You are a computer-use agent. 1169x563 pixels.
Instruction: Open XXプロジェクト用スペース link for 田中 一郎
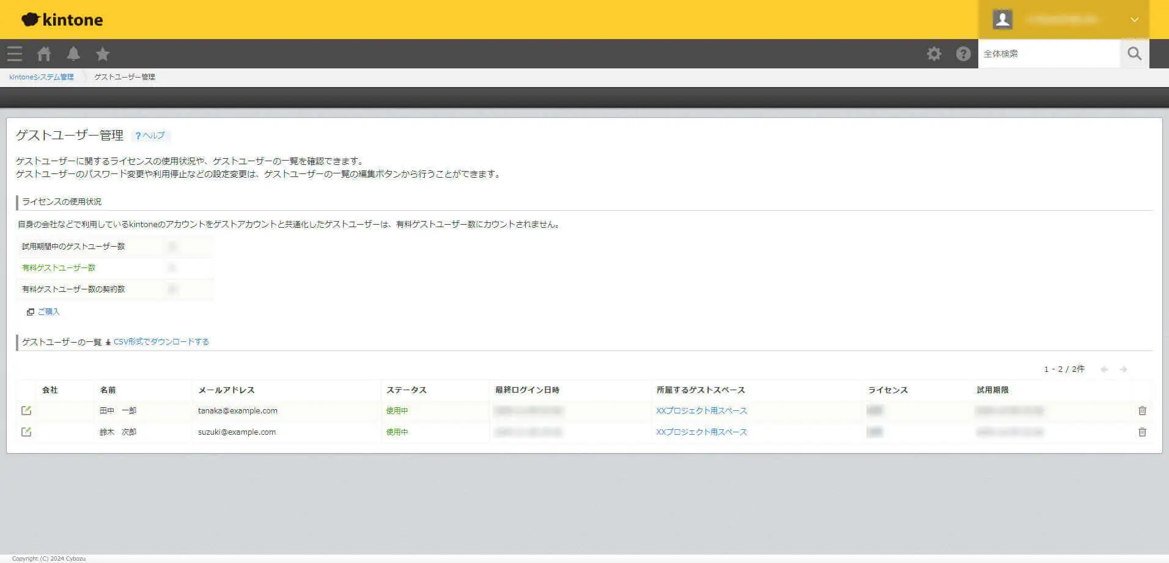point(702,410)
